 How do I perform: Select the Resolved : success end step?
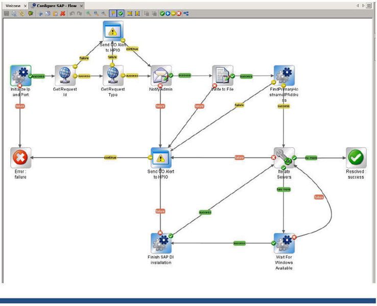[x=356, y=158]
